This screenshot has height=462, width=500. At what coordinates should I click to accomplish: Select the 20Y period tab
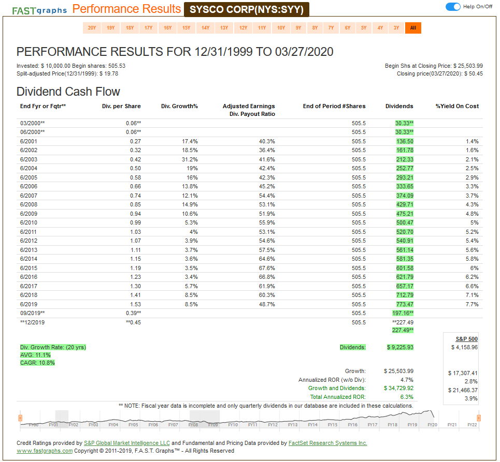point(92,28)
